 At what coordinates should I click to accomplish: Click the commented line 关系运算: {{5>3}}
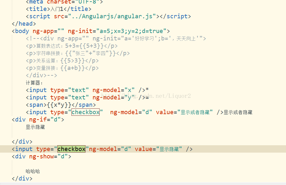tap(62, 61)
